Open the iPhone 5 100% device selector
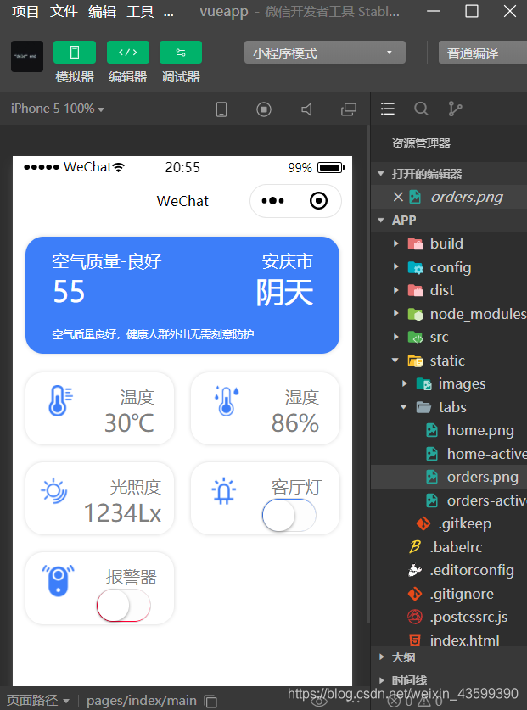Screen dimensions: 527x710 pyautogui.click(x=58, y=109)
